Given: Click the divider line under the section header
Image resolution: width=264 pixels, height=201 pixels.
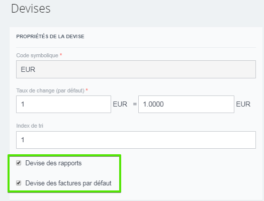Looking at the screenshot, I should pos(136,47).
